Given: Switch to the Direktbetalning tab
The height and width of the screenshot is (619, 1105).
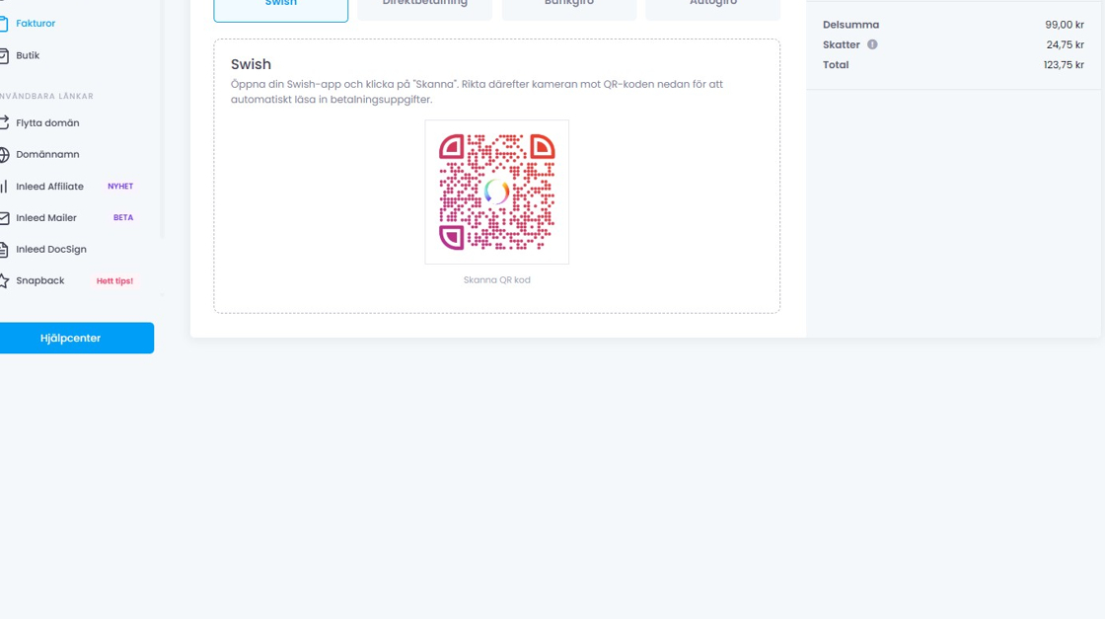Looking at the screenshot, I should pos(424,8).
